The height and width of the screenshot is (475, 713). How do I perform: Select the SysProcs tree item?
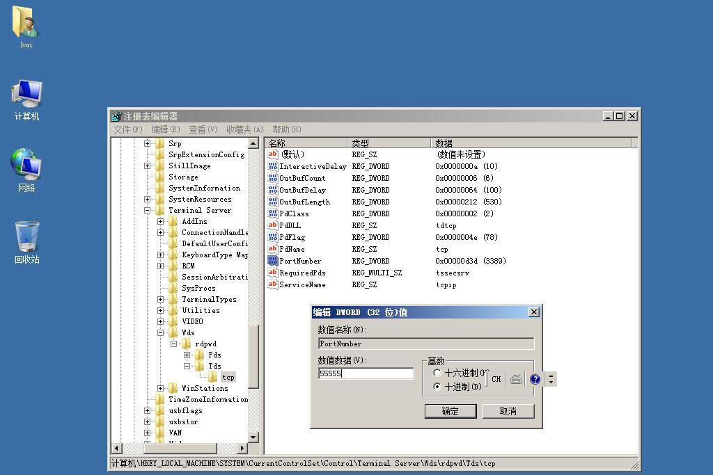tap(198, 289)
